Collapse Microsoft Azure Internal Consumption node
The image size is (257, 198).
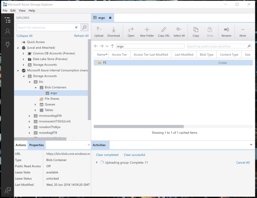18,71
